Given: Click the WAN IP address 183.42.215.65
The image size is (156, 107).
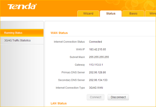Looking at the screenshot, I should [x=97, y=49].
